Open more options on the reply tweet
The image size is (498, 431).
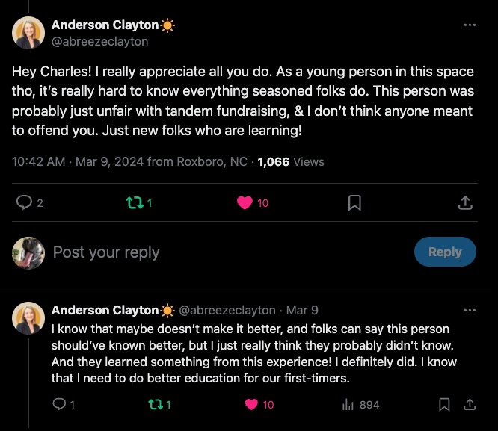pyautogui.click(x=470, y=310)
